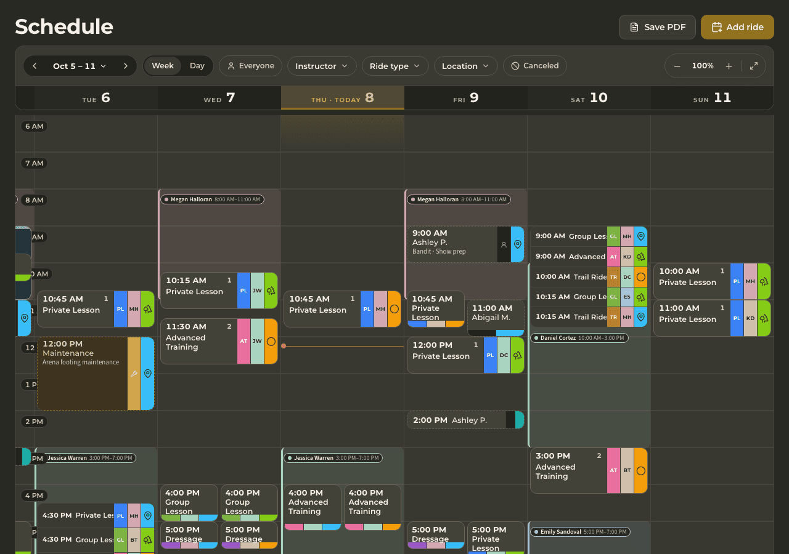Image resolution: width=789 pixels, height=554 pixels.
Task: Click circle icon on Wednesday Advanced Training
Action: point(271,341)
